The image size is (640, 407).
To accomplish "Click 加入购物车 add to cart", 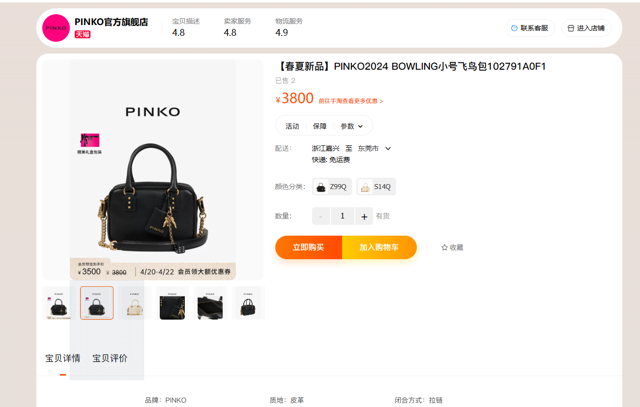I will [379, 247].
